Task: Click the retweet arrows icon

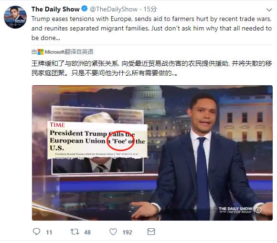Action: (75, 232)
